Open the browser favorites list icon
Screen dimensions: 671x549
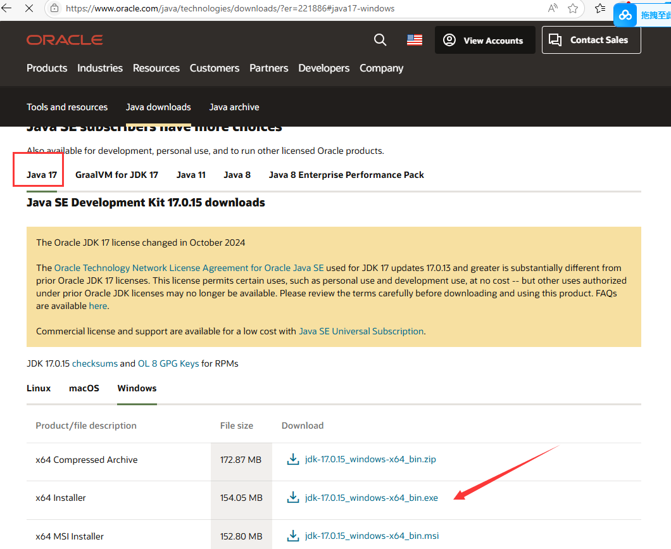600,8
